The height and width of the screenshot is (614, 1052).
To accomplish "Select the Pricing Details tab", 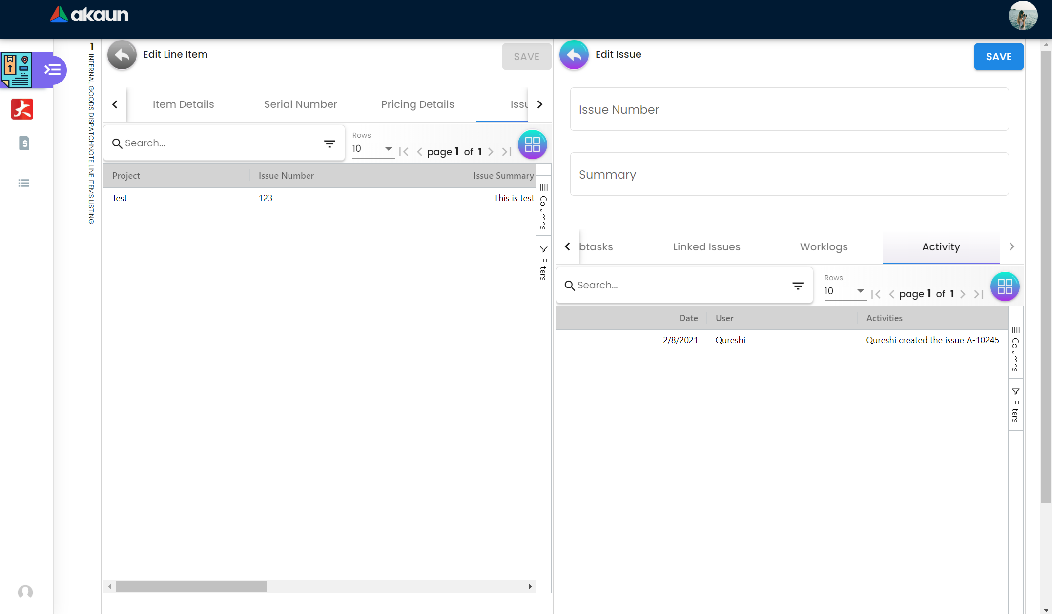I will pos(417,104).
